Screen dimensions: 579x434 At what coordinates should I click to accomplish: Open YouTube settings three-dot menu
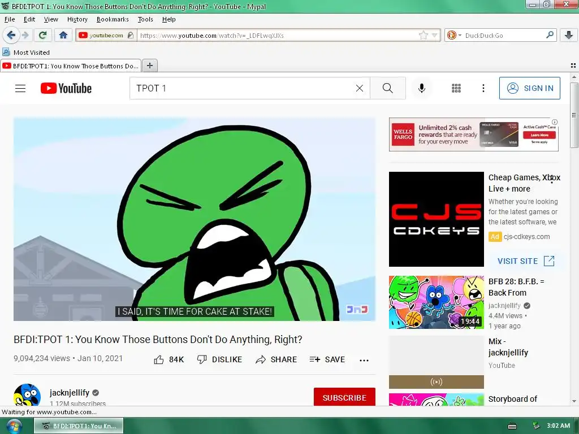click(x=483, y=88)
